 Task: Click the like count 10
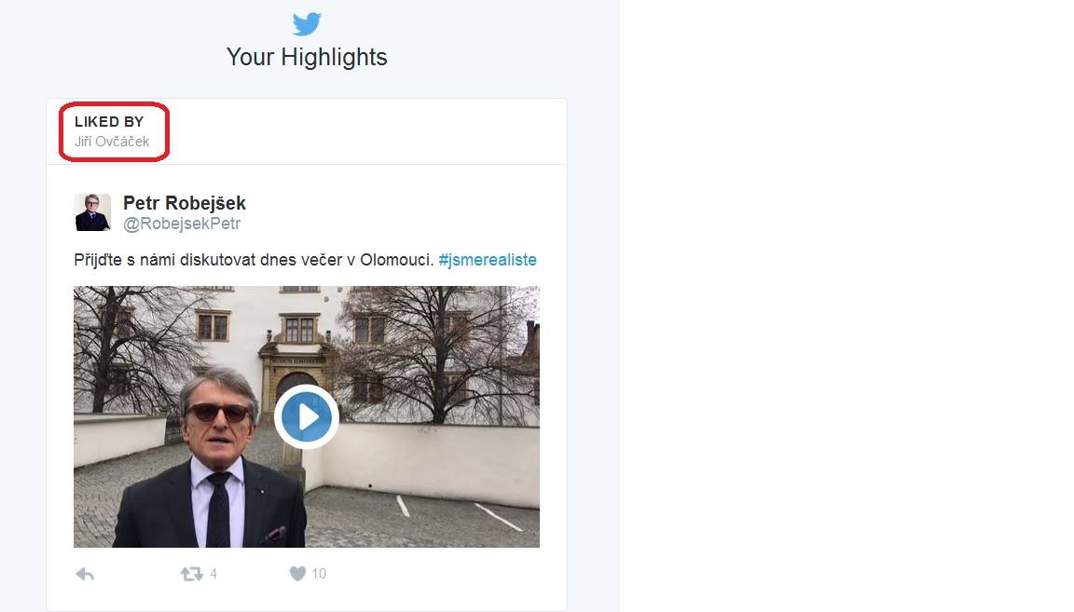[x=319, y=574]
